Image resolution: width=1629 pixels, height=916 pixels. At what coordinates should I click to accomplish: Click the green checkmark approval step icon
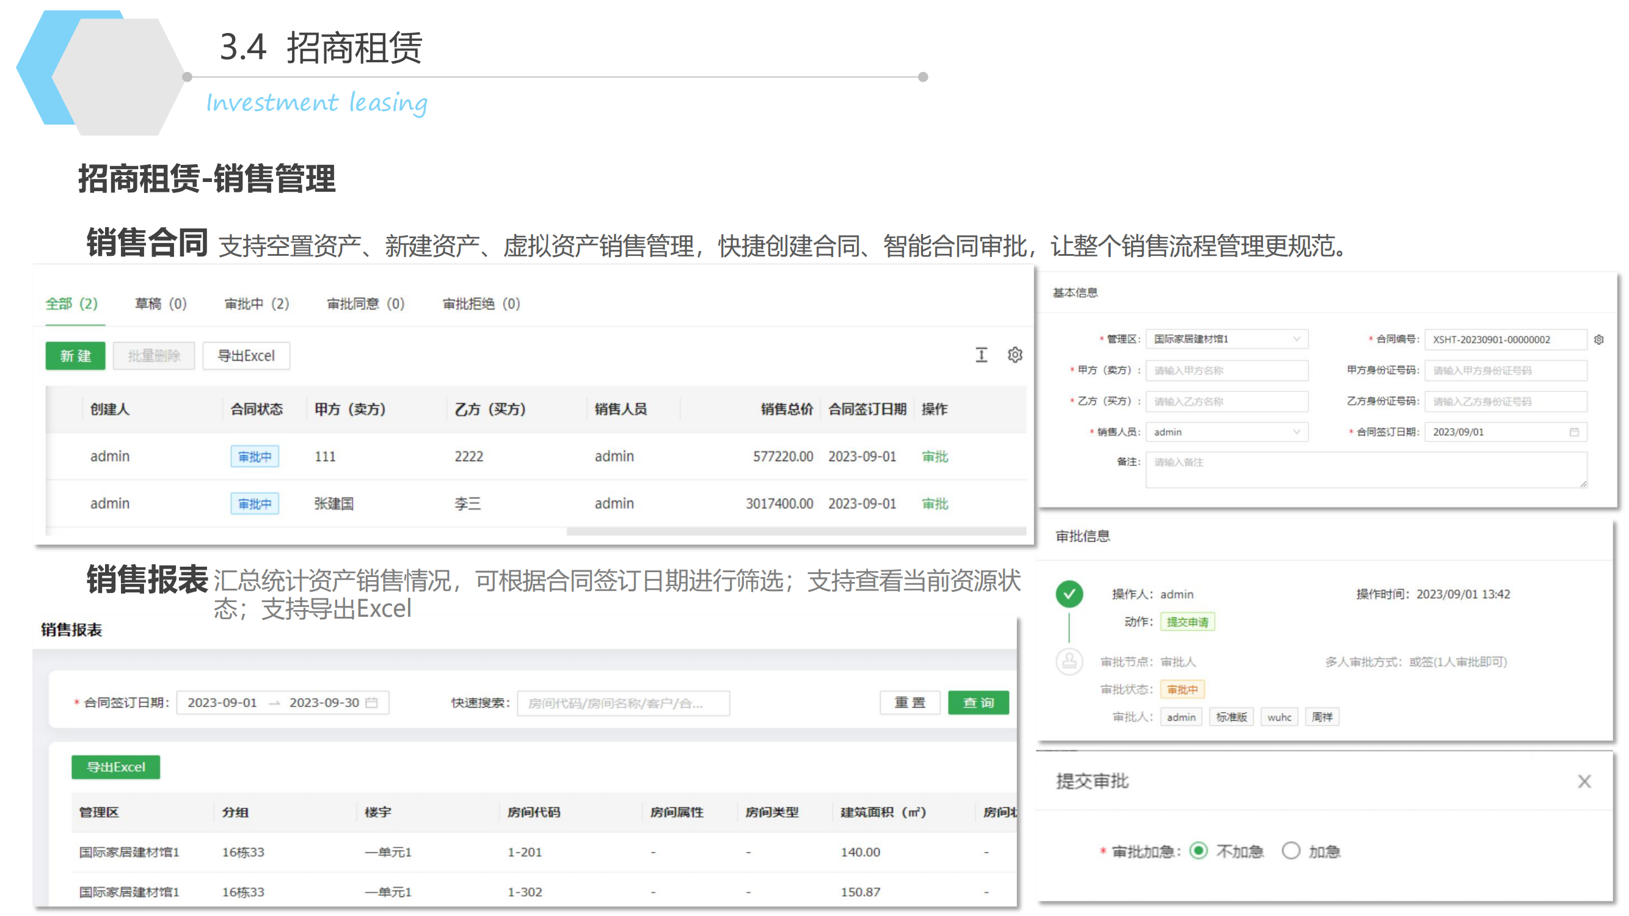(1069, 594)
